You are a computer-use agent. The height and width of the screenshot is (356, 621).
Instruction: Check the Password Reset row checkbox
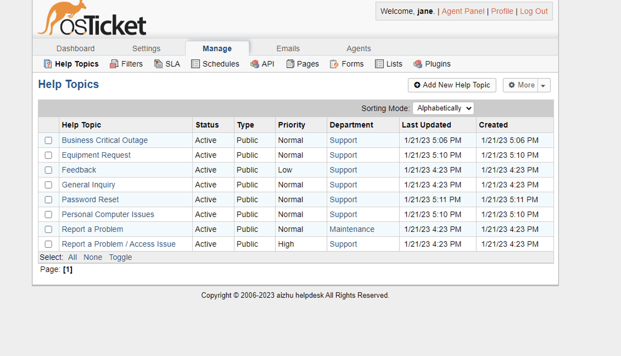[x=48, y=200]
